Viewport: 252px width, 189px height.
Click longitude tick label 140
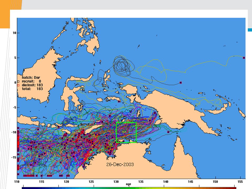coord(166,182)
